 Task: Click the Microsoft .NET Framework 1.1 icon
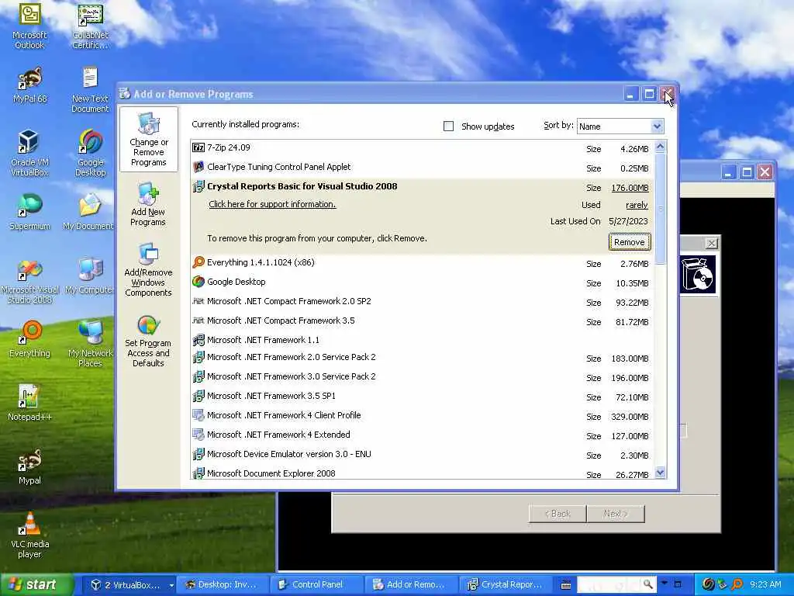pyautogui.click(x=198, y=340)
